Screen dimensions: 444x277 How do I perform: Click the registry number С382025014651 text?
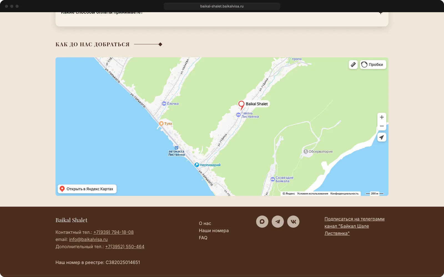[123, 262]
